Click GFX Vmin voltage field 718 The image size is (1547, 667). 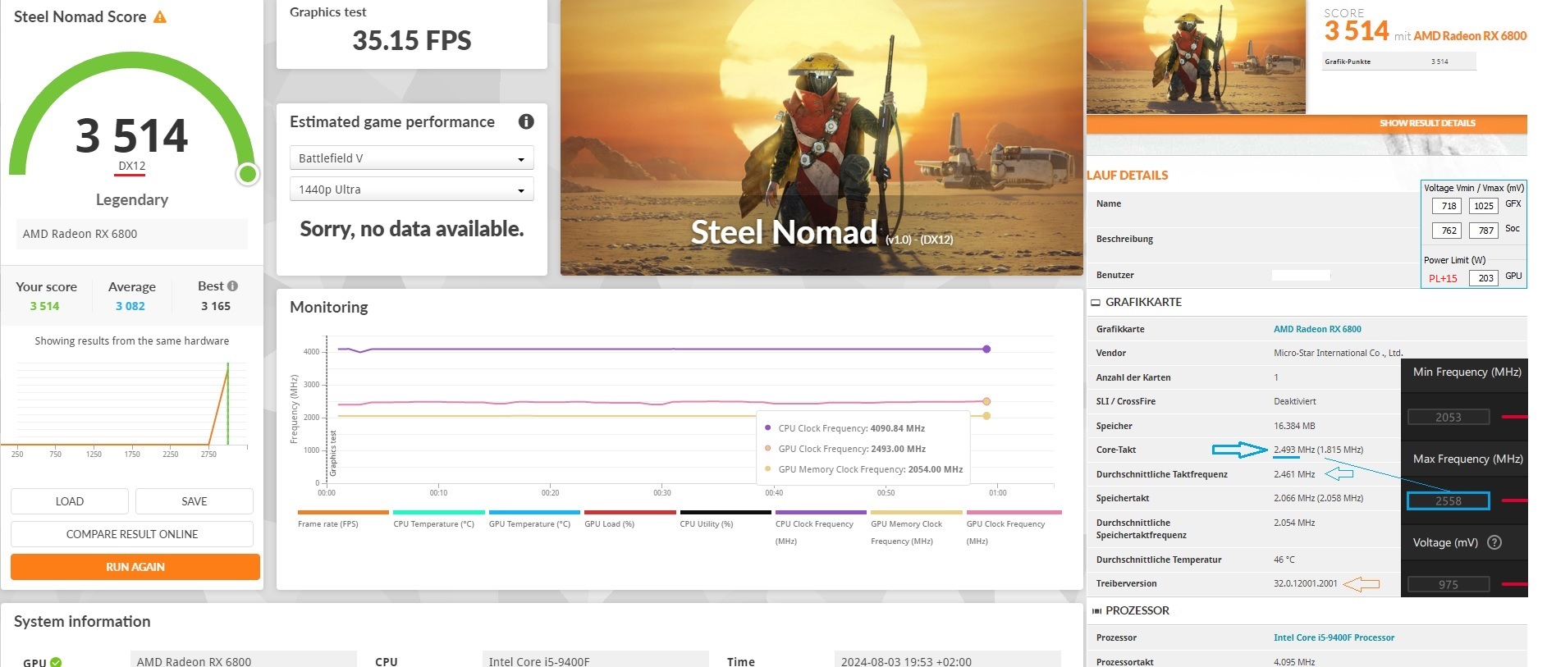(1447, 206)
